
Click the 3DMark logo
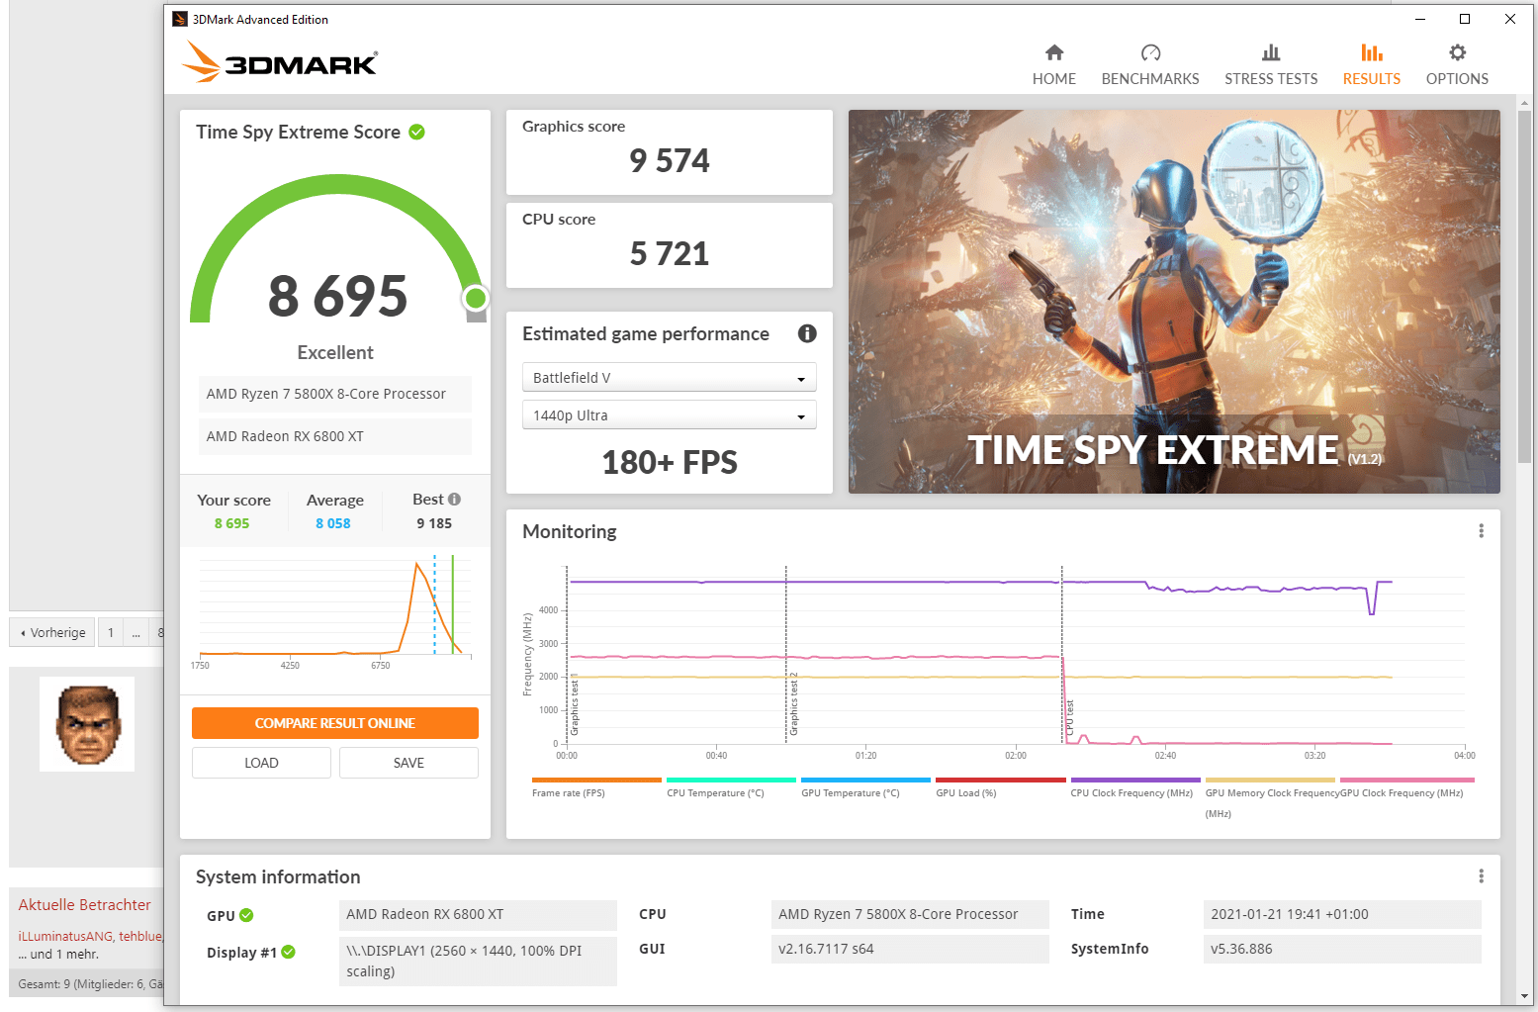click(x=280, y=61)
